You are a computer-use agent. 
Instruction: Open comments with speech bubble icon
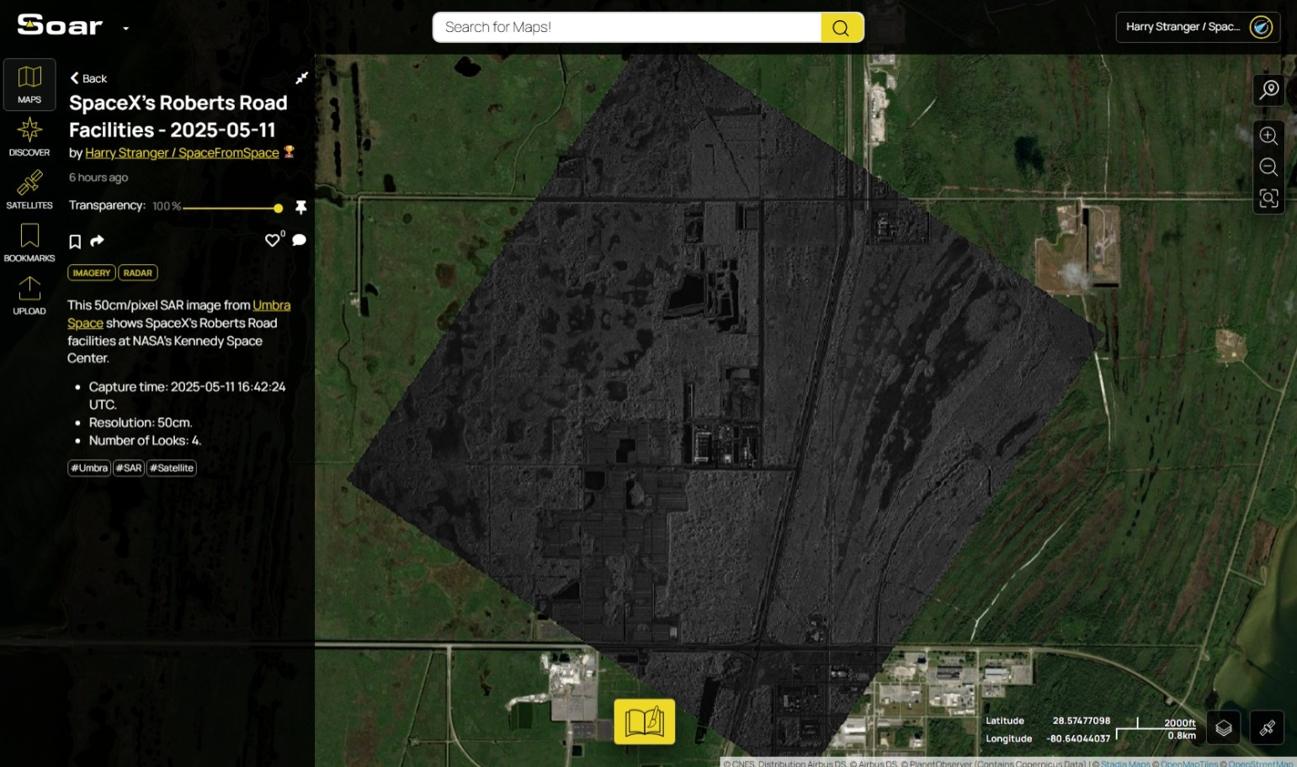(x=299, y=241)
